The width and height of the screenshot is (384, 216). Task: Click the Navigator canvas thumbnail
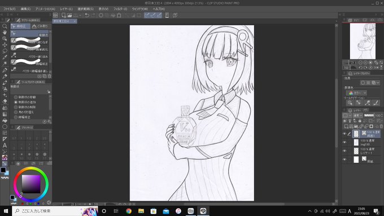(x=363, y=41)
